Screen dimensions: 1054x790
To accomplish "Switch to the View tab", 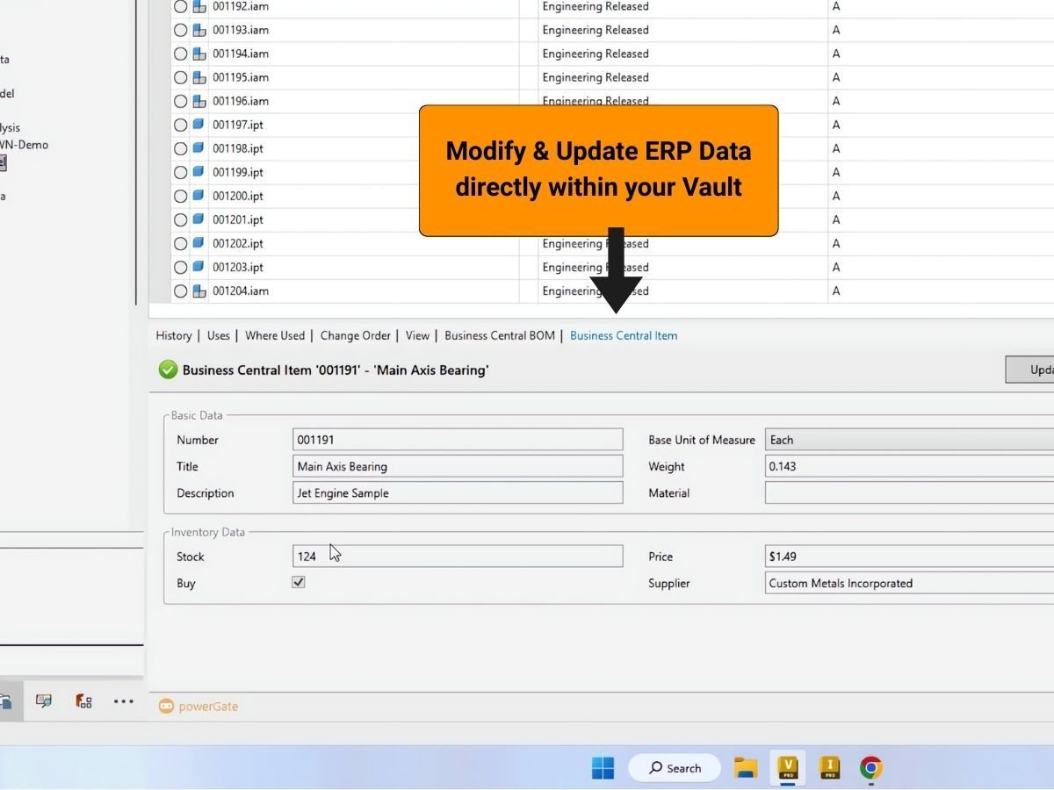I will point(418,335).
